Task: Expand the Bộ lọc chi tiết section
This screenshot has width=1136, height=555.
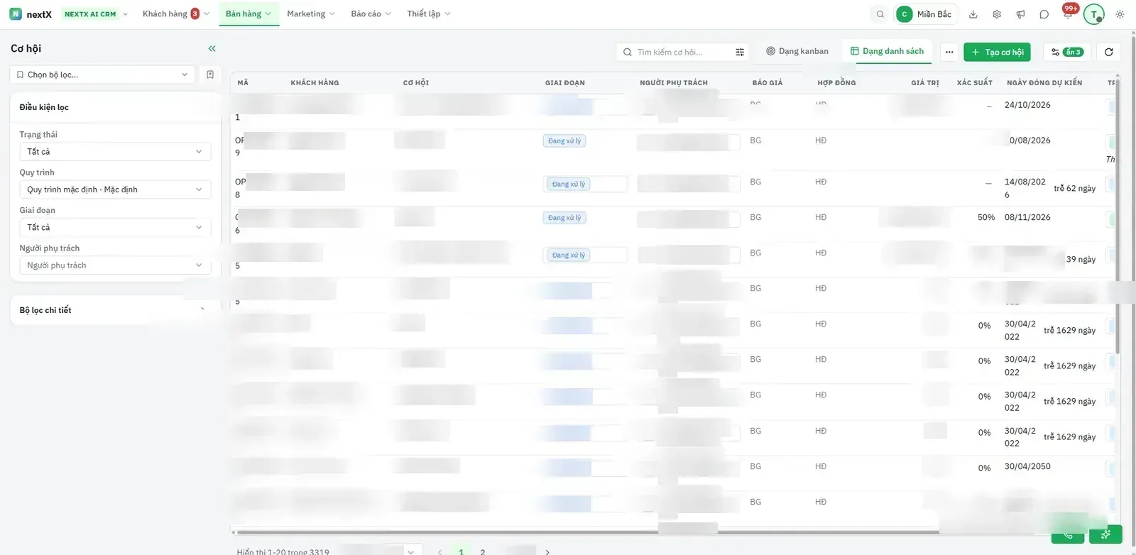Action: tap(115, 310)
